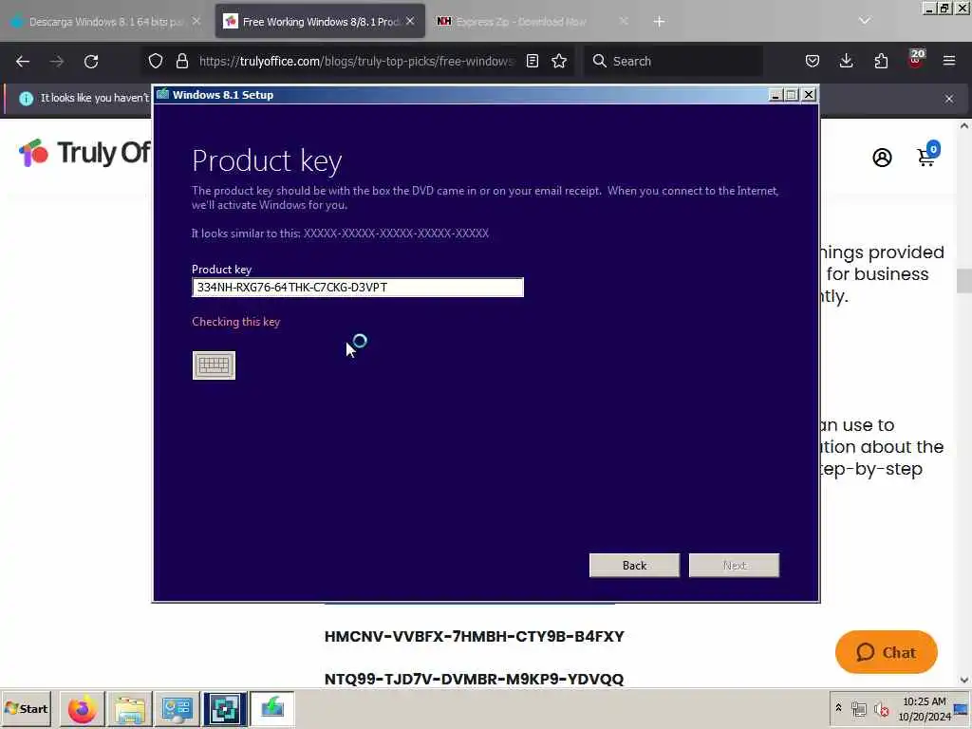
Task: Reload the page with refresh icon
Action: point(91,62)
